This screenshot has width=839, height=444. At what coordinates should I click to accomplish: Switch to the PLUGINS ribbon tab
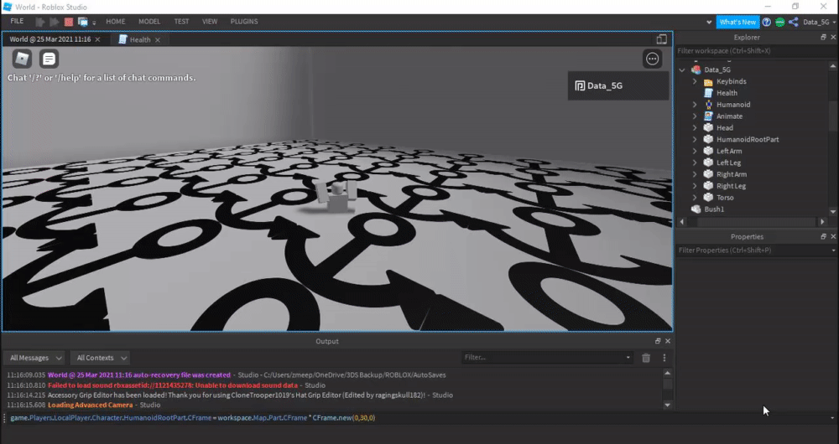click(244, 22)
